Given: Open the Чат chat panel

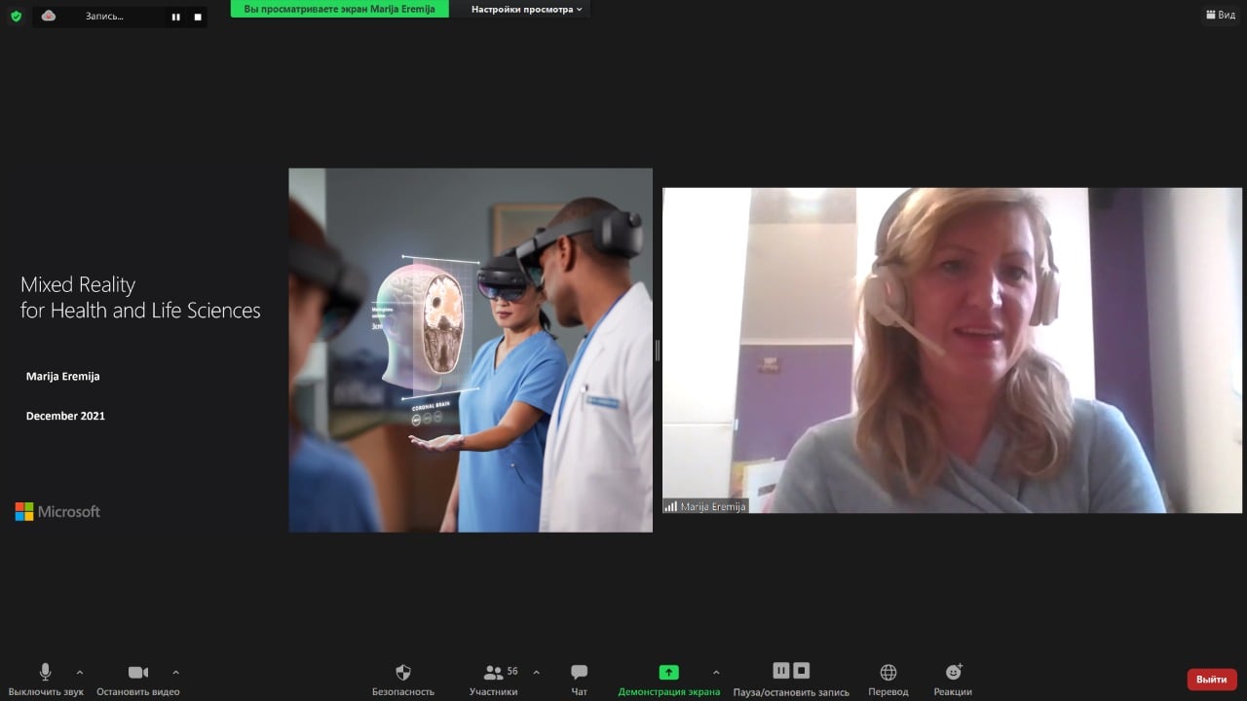Looking at the screenshot, I should click(579, 673).
